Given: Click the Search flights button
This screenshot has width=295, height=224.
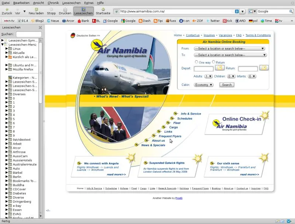Looking at the screenshot, I should 227,85.
